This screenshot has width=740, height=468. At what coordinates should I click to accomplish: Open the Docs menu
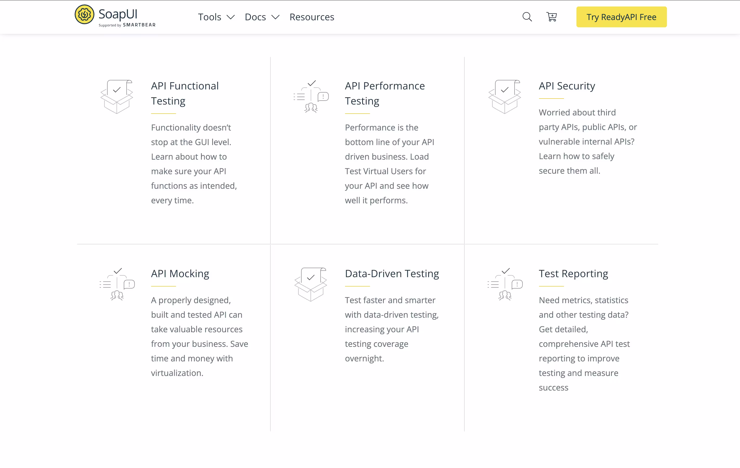click(x=255, y=17)
